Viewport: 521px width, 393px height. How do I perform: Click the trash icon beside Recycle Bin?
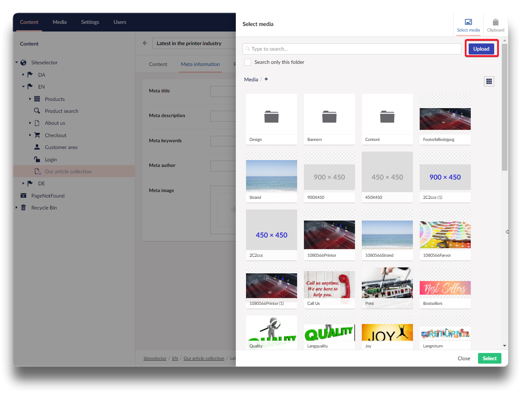pos(23,208)
